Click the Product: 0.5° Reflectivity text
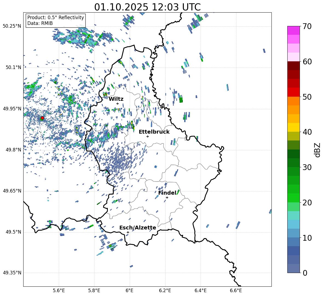 56,18
